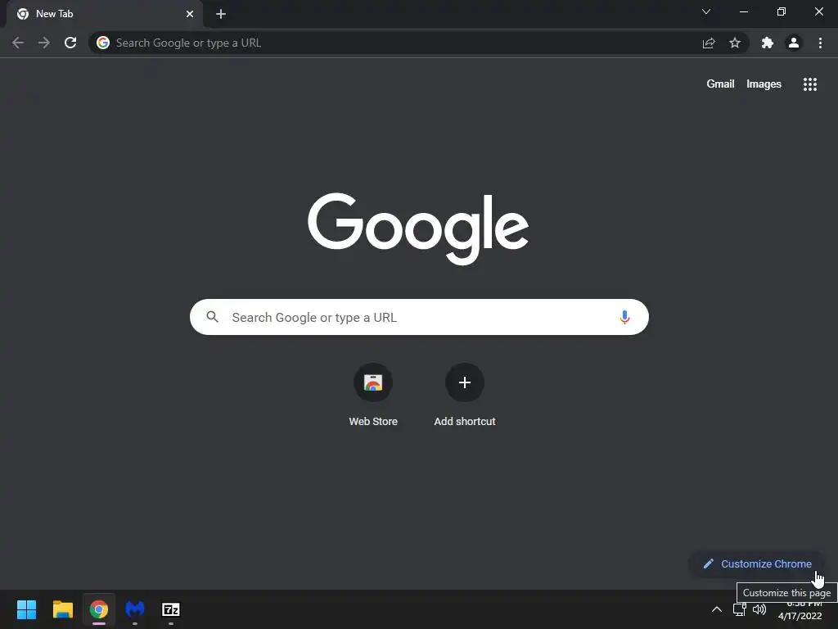Open the Windows Start menu

point(26,609)
